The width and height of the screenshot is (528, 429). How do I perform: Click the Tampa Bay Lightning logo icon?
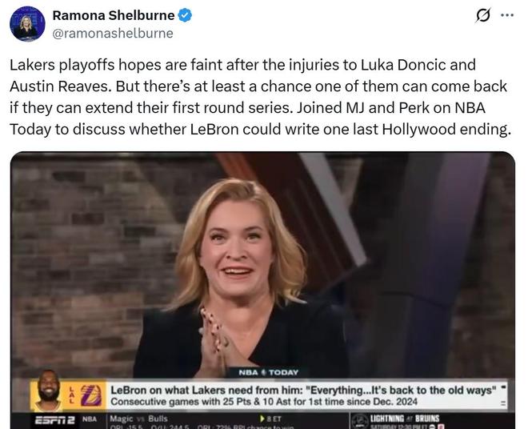[x=360, y=421]
